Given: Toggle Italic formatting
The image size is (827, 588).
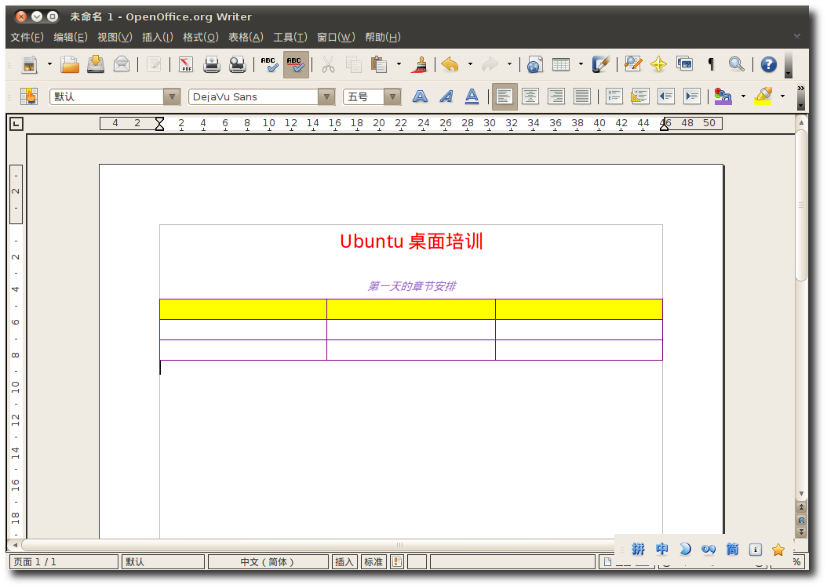Looking at the screenshot, I should point(446,96).
